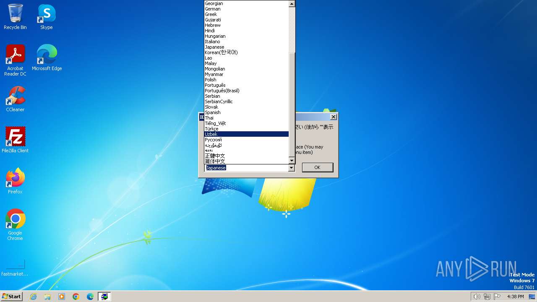Open the network tray icon
537x302 pixels.
[487, 297]
